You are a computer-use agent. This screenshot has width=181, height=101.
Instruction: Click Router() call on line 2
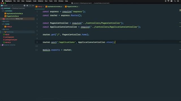[x=76, y=15]
